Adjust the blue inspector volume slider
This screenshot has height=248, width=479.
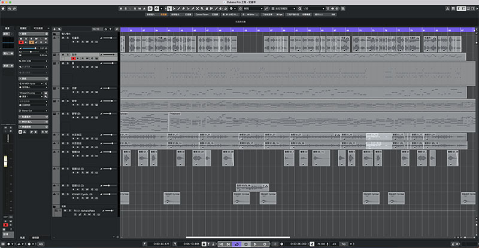pos(29,48)
